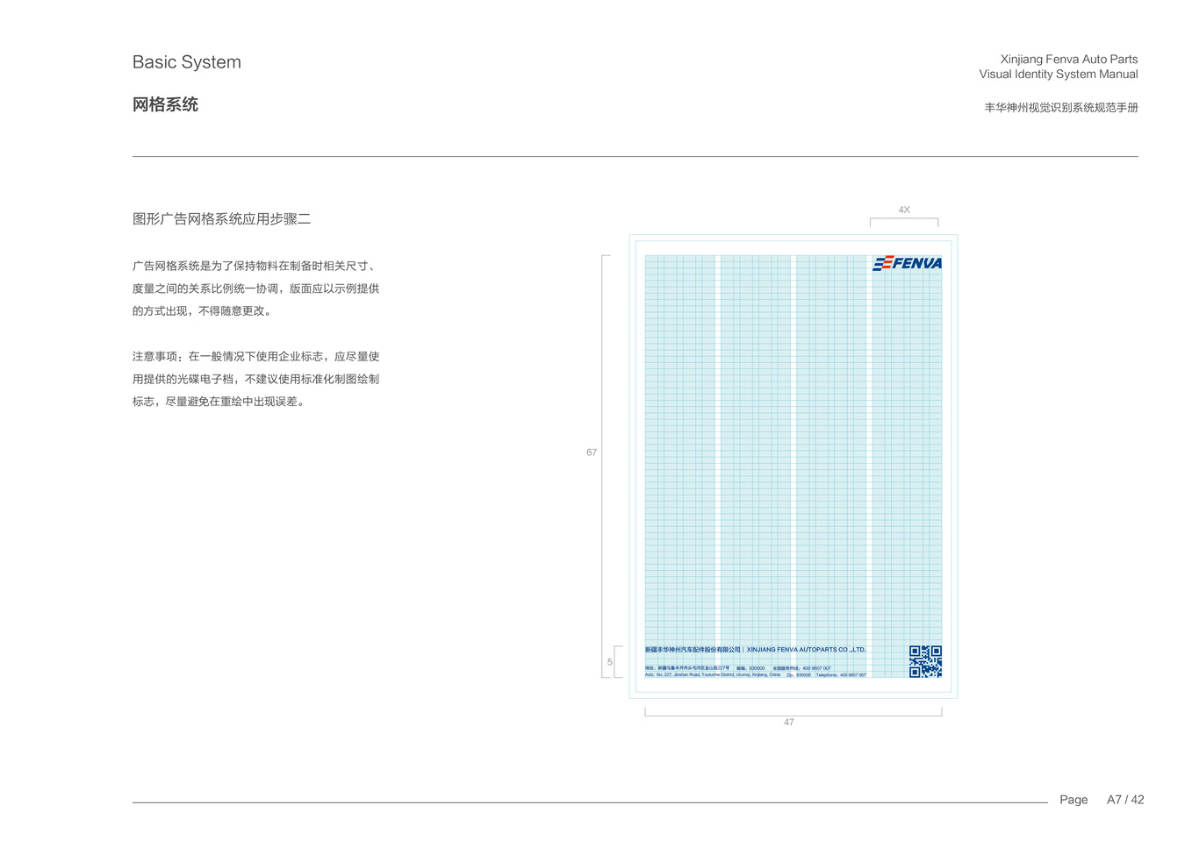1199x855 pixels.
Task: Select '丰华神州视觉识别系统规范手册' text
Action: [x=1061, y=108]
